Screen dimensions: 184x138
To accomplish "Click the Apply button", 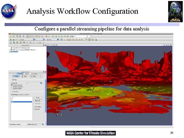I will tap(16, 76).
